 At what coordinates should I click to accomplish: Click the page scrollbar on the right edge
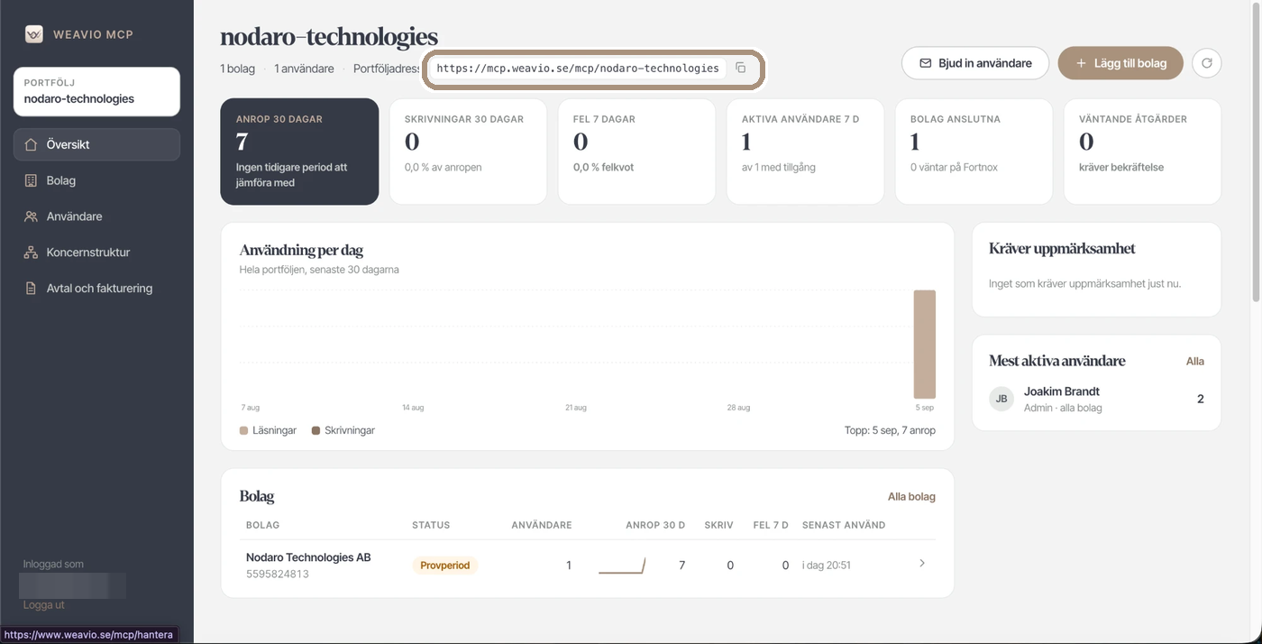coord(1257,153)
